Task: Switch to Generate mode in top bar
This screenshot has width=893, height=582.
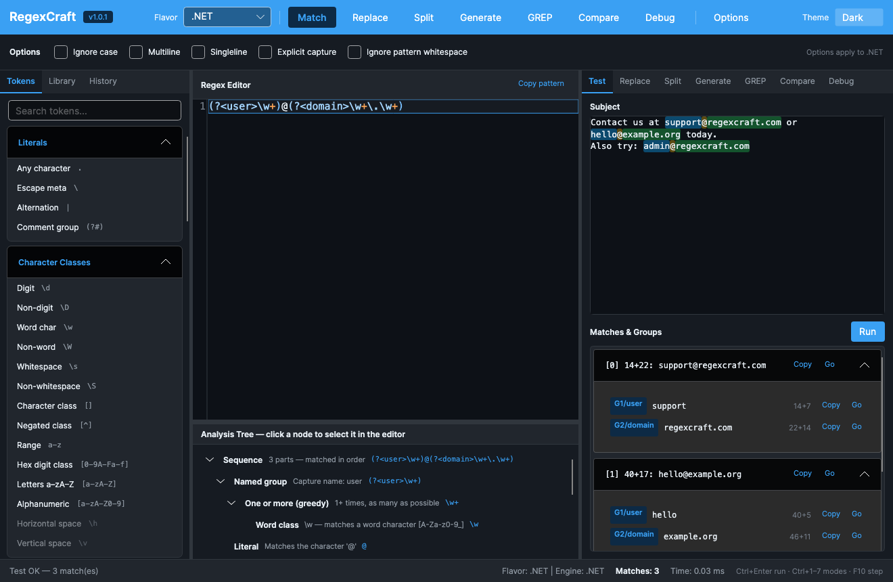Action: (x=480, y=18)
